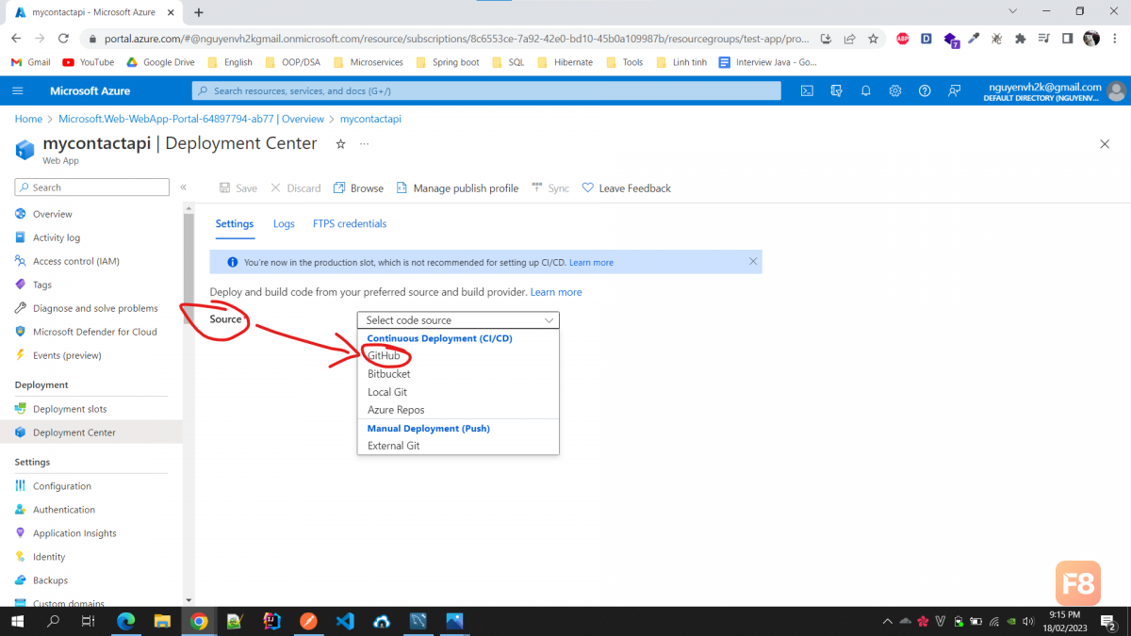The width and height of the screenshot is (1131, 636).
Task: Open the Spring boot bookmarks folder
Action: [x=447, y=62]
